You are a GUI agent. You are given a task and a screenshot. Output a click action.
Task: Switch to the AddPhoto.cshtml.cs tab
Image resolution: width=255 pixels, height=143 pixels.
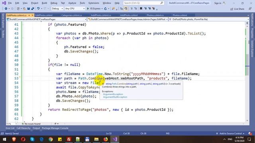(x=101, y=15)
